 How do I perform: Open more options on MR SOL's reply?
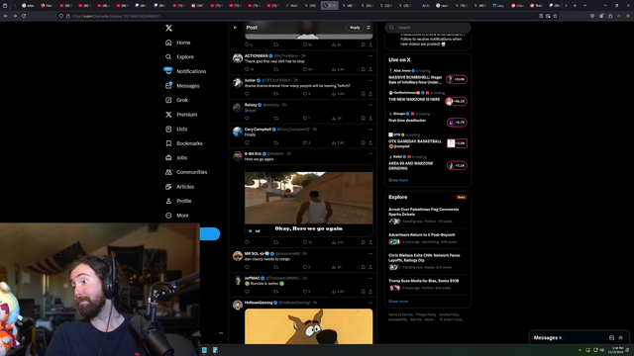pyautogui.click(x=370, y=254)
